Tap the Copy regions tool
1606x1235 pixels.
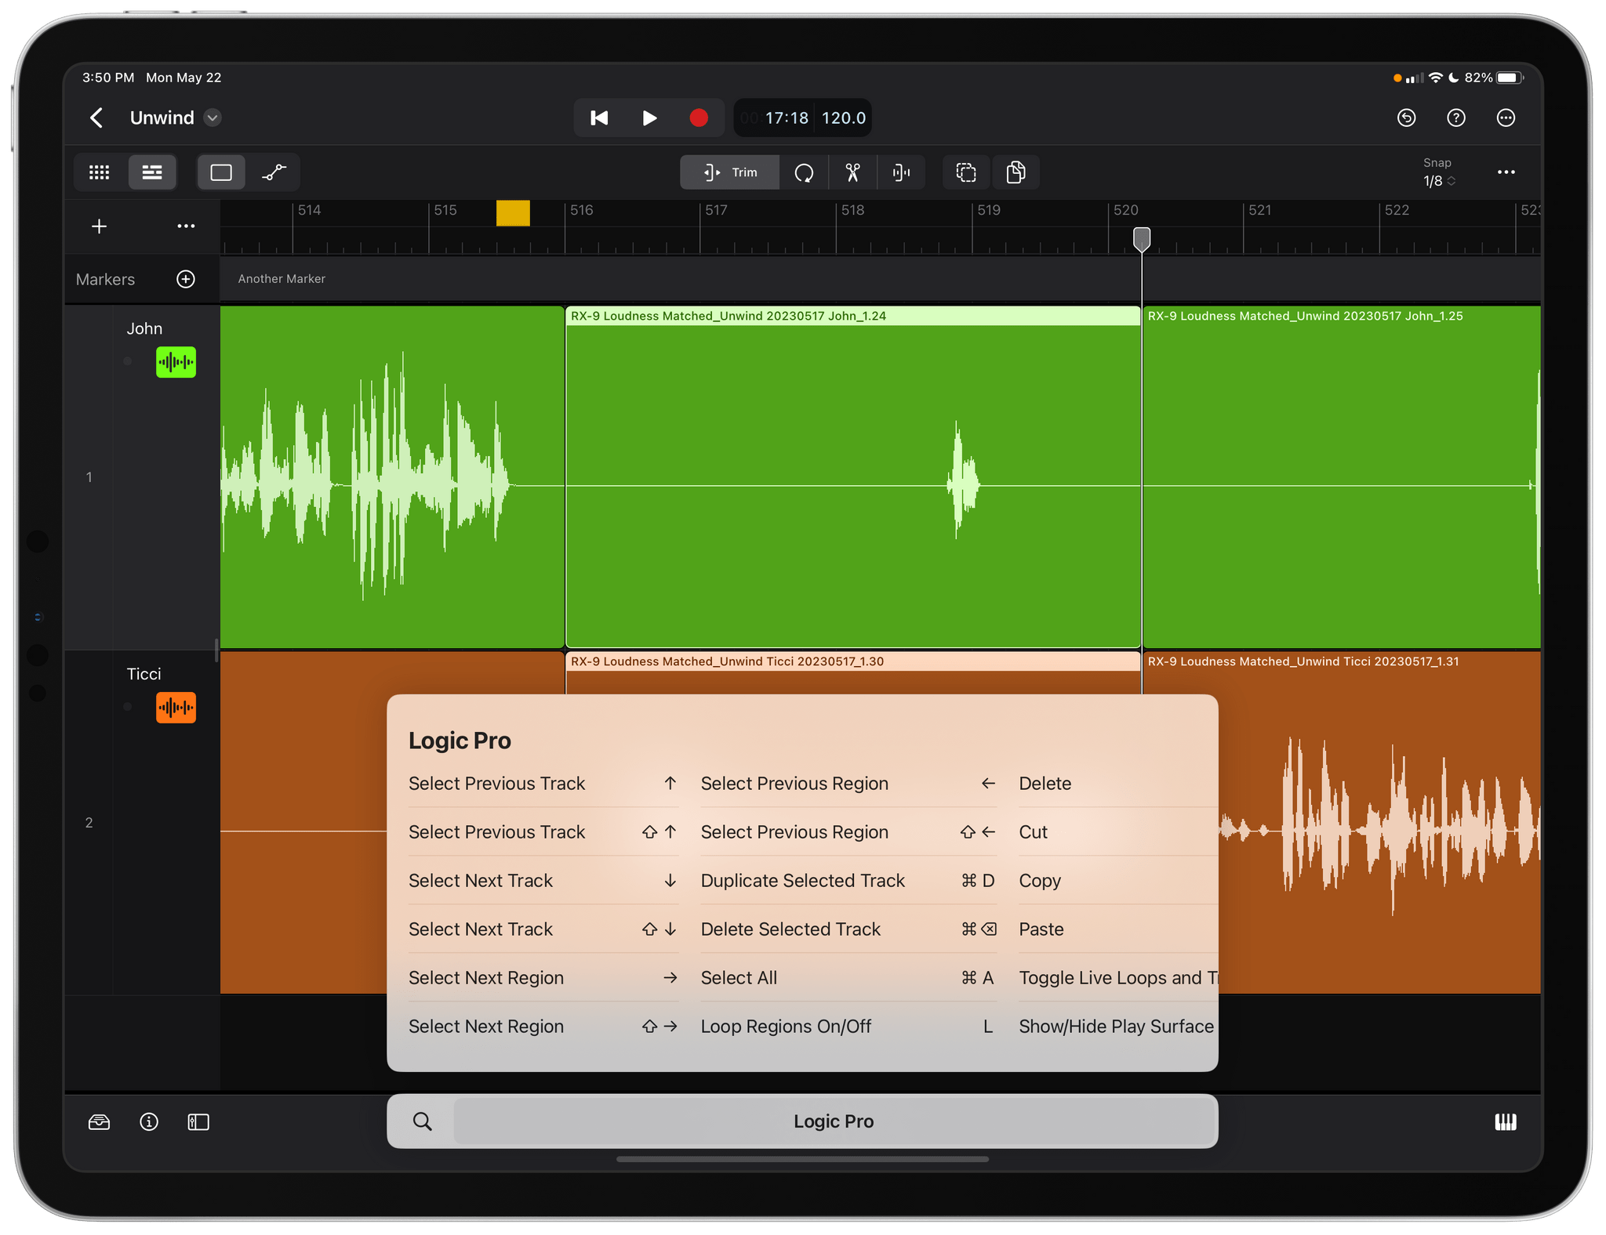coord(1016,172)
